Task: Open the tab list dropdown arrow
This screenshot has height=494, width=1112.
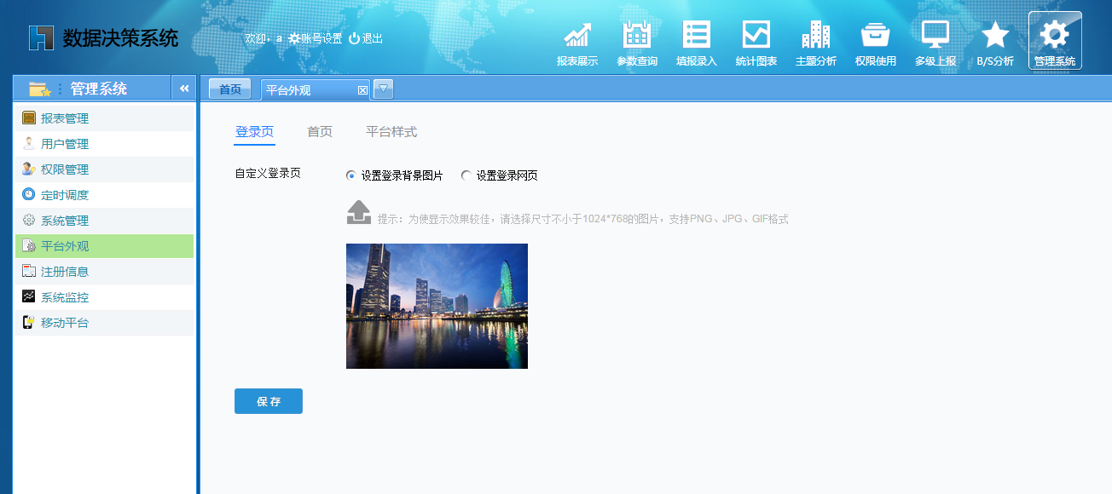Action: [x=384, y=89]
